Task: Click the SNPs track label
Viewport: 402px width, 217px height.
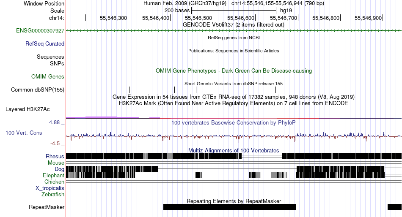Action: (57, 63)
